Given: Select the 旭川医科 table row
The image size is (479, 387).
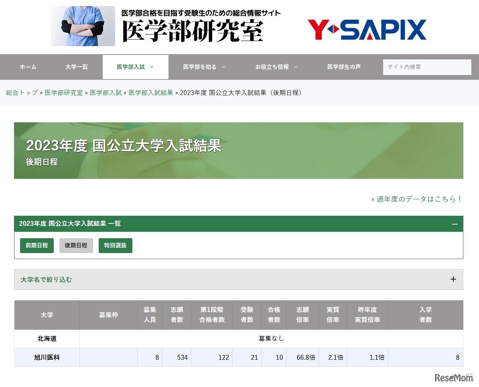Looking at the screenshot, I should pos(47,357).
